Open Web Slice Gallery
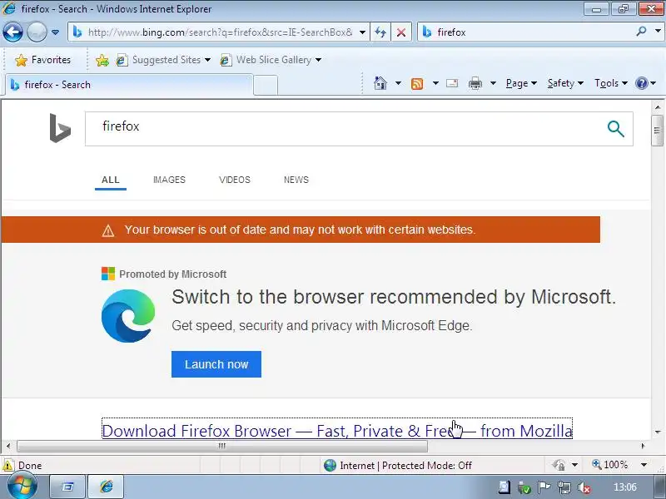The width and height of the screenshot is (666, 499). [266, 60]
